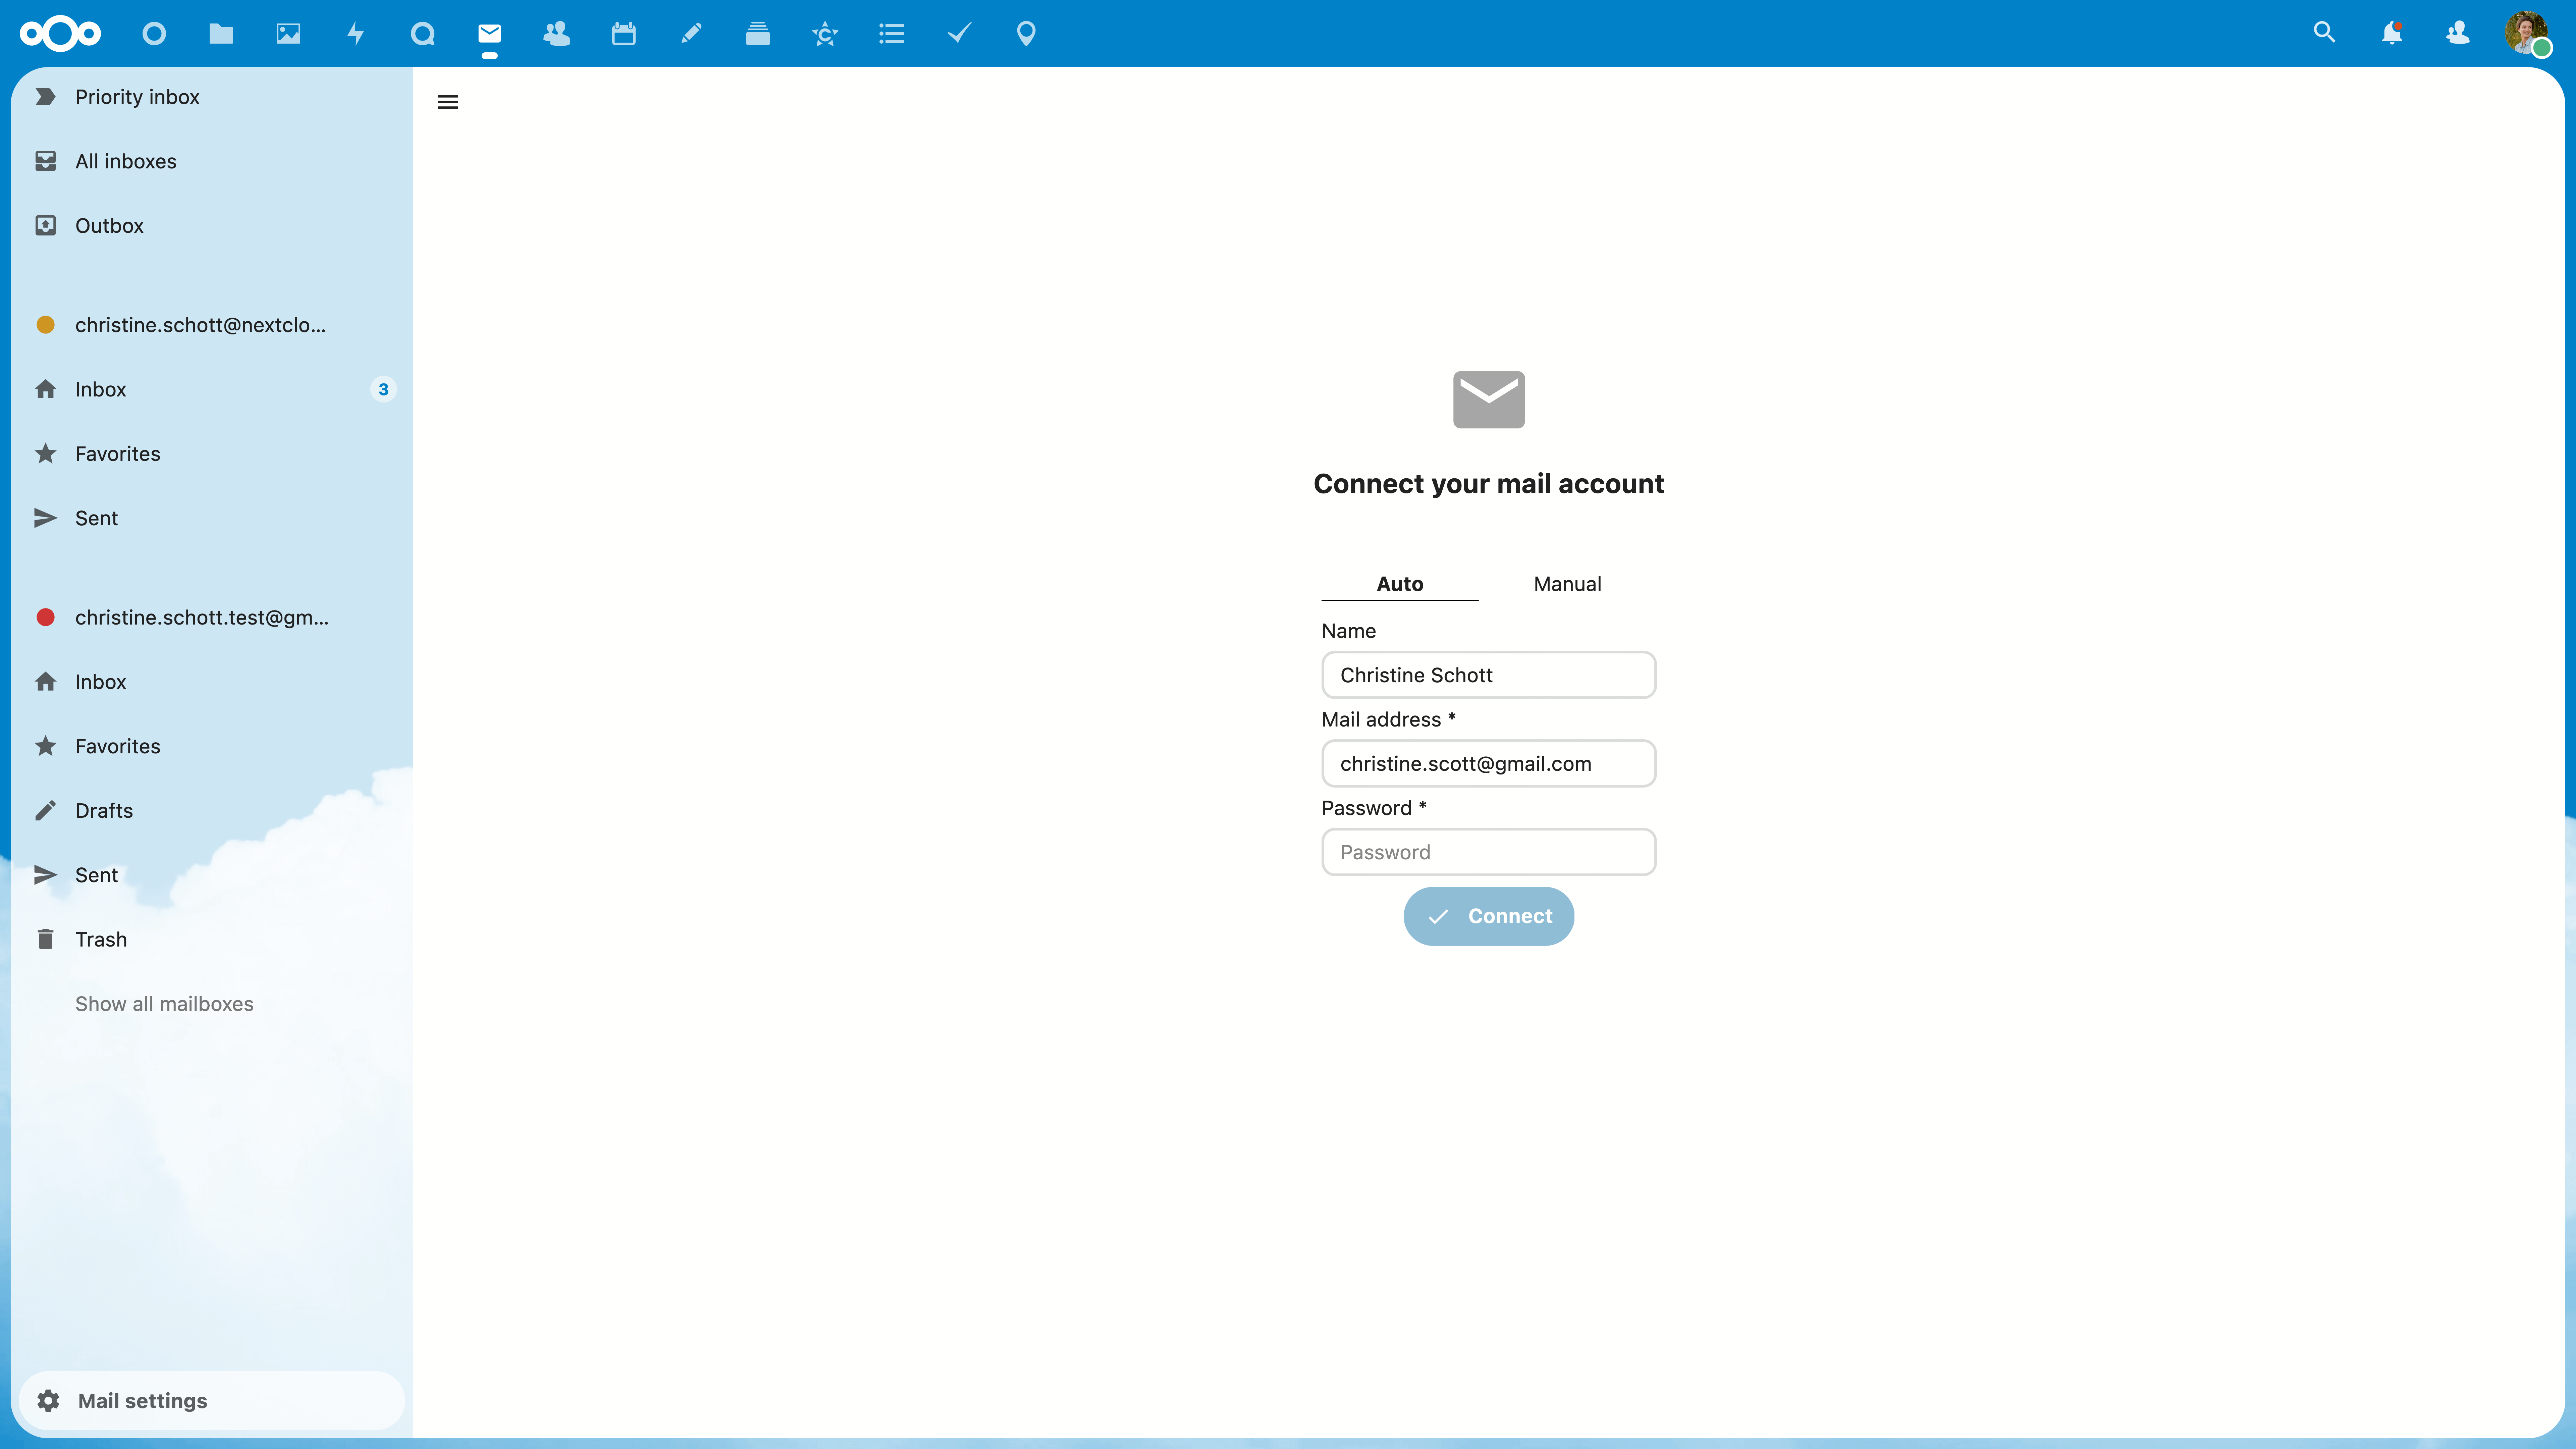Image resolution: width=2576 pixels, height=1449 pixels.
Task: Open the Files app
Action: pyautogui.click(x=221, y=34)
